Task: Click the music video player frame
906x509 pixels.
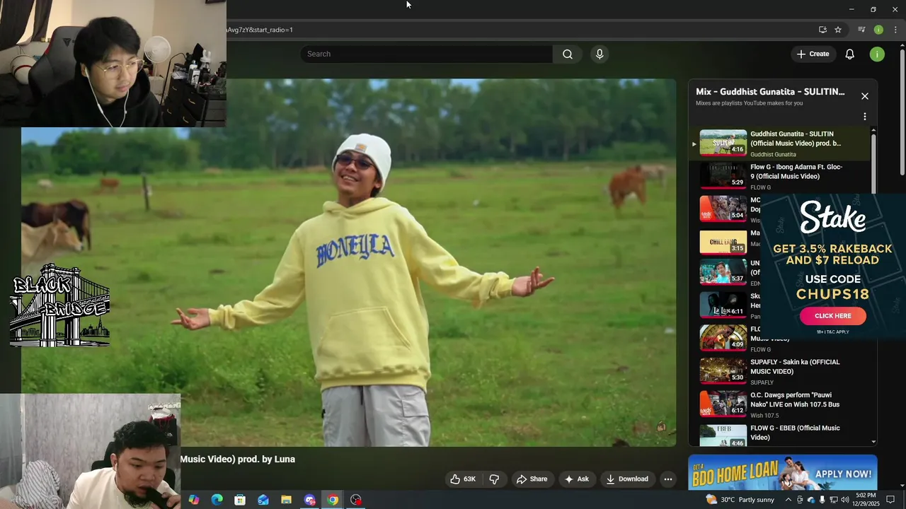Action: click(x=348, y=262)
